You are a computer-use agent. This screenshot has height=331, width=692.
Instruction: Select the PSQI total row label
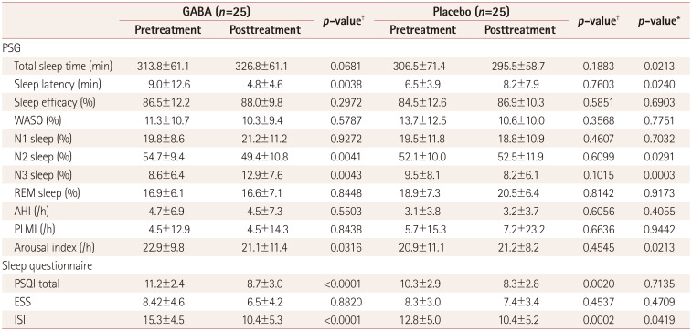click(37, 284)
